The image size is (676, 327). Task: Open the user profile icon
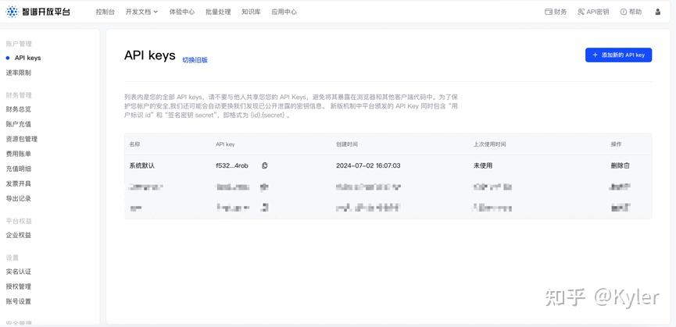coord(657,12)
